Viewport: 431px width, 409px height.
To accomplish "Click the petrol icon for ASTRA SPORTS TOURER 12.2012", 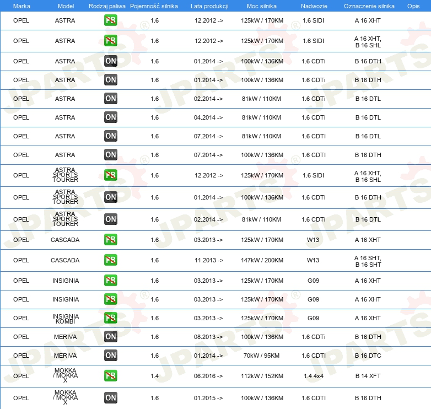I will click(x=110, y=175).
